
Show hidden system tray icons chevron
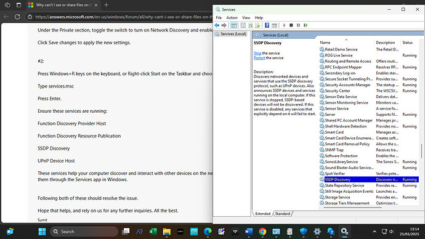(374, 232)
